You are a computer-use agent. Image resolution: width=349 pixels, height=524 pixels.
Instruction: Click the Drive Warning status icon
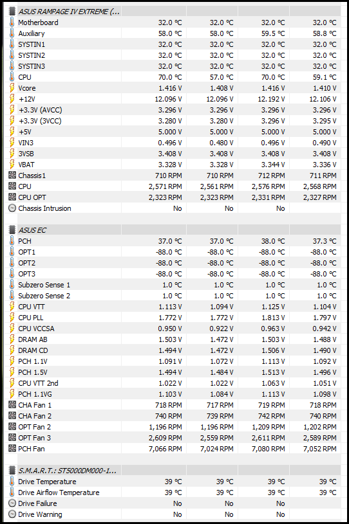(12, 514)
